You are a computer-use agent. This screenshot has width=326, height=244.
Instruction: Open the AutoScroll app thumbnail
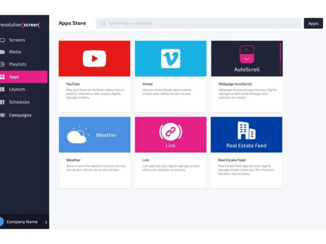point(247,58)
